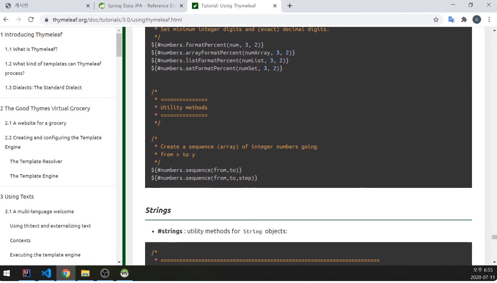Viewport: 497px width, 283px height.
Task: Open 2.1 A website for a grocery
Action: pos(36,123)
